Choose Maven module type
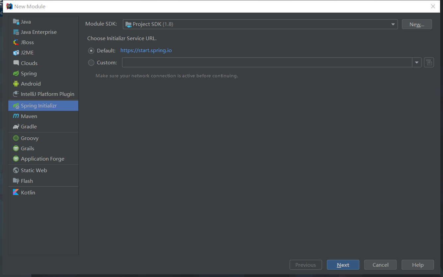 [x=43, y=116]
